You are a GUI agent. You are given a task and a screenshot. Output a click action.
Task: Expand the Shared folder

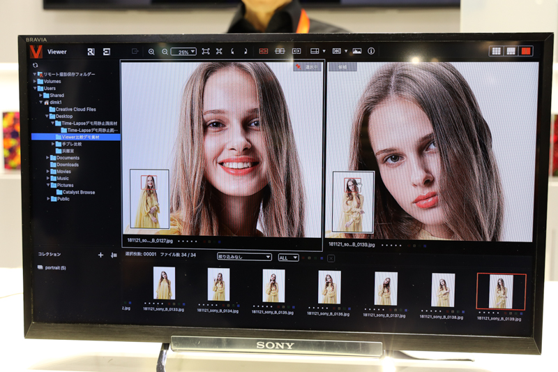(40, 96)
